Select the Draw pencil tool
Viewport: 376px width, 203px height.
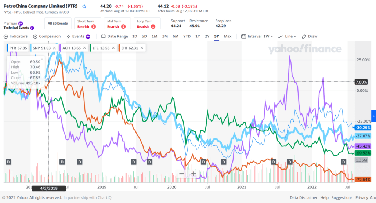(309, 36)
